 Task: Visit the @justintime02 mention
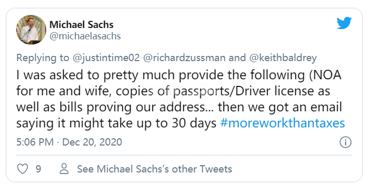106,58
